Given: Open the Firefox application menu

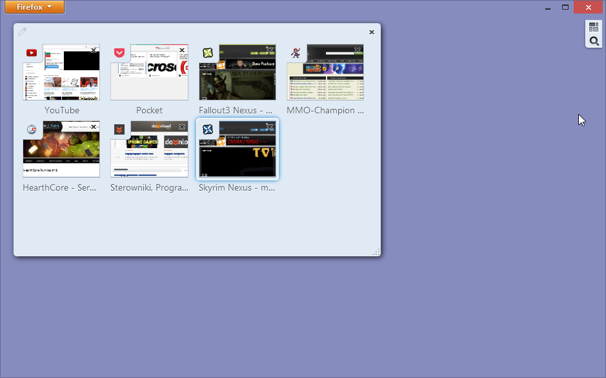Looking at the screenshot, I should coord(34,7).
